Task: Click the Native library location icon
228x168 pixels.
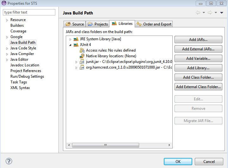Action: click(82, 56)
